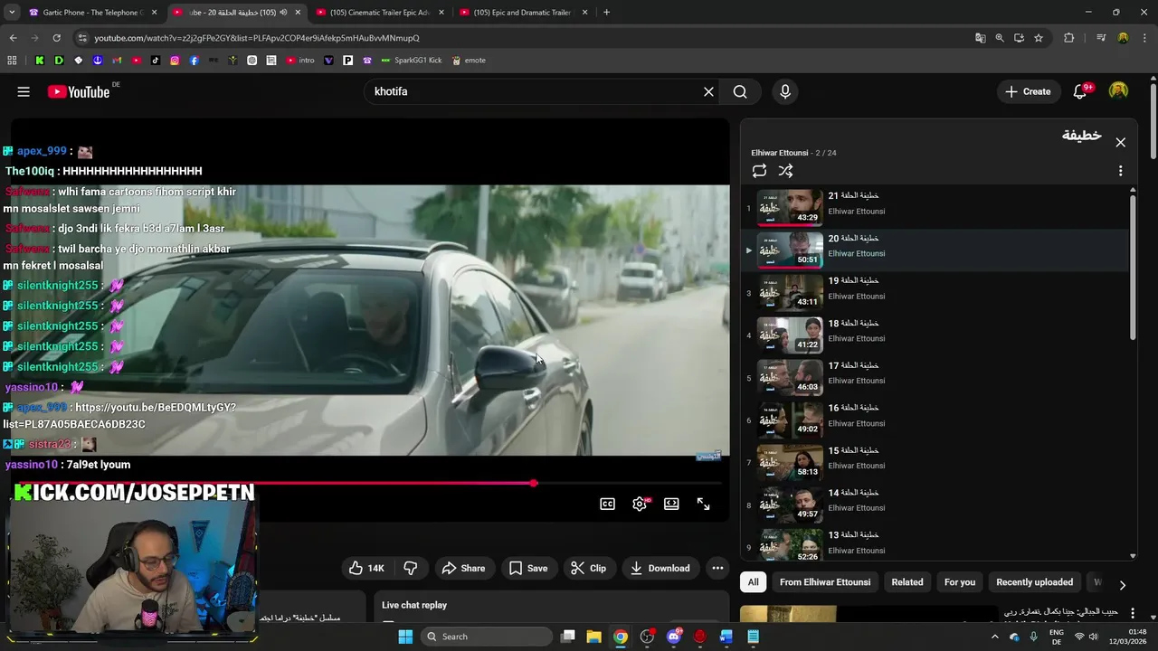The height and width of the screenshot is (651, 1158).
Task: Open Chrome extensions puzzle icon
Action: [x=1068, y=38]
